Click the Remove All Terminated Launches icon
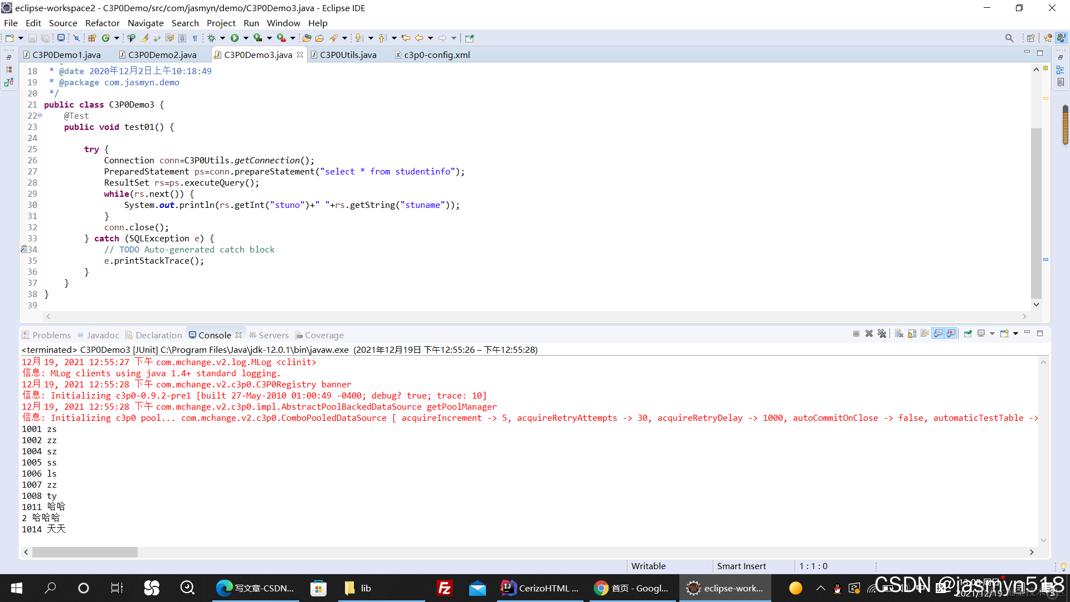Viewport: 1070px width, 602px height. 882,334
